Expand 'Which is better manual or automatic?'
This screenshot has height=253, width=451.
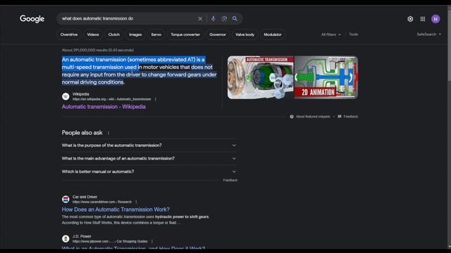149,171
